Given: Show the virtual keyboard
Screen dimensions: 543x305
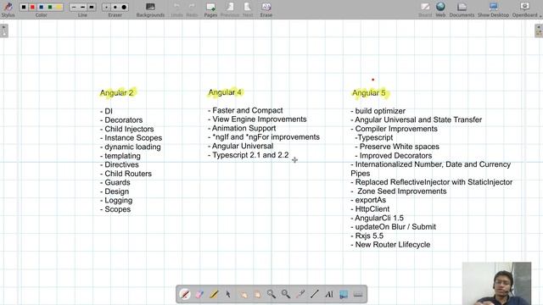Looking at the screenshot, I should pos(358,294).
